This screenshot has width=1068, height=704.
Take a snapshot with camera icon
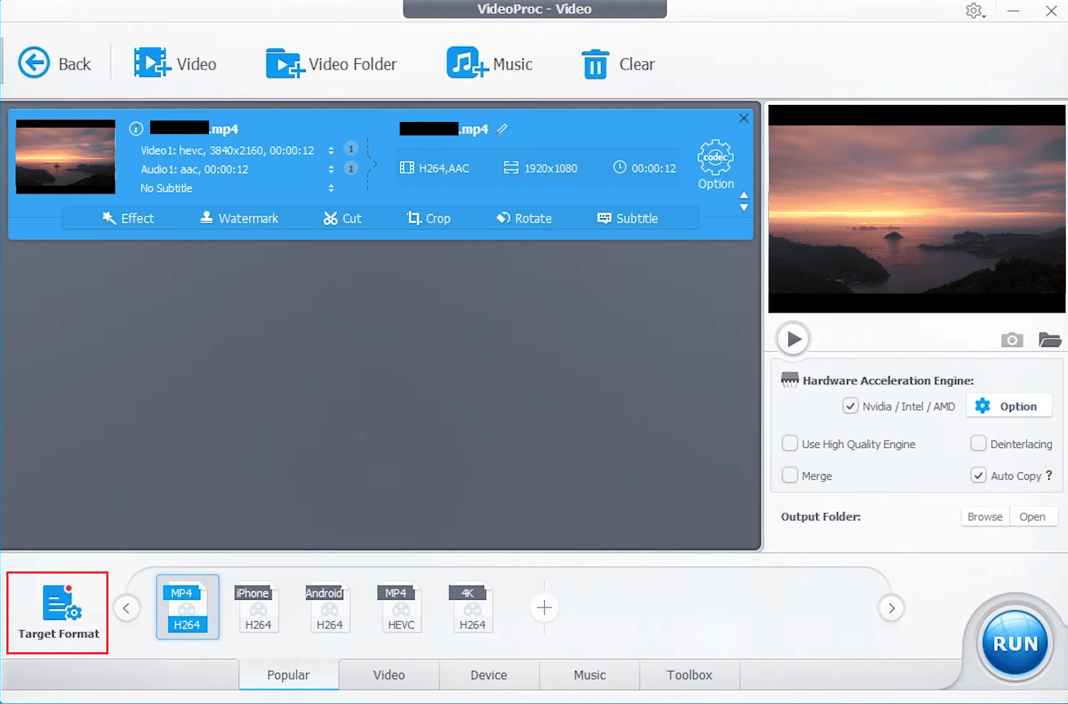(x=1012, y=340)
